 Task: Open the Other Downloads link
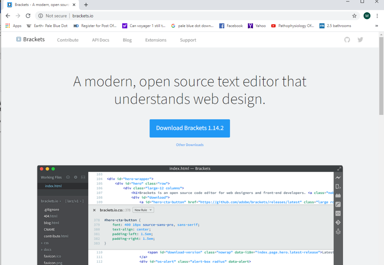pyautogui.click(x=190, y=145)
